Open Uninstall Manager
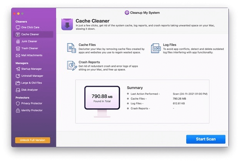This screenshot has width=240, height=162. [32, 76]
